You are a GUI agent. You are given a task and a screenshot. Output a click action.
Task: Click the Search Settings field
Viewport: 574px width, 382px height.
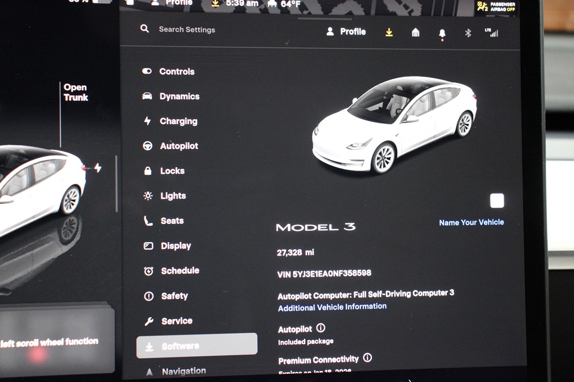click(187, 30)
